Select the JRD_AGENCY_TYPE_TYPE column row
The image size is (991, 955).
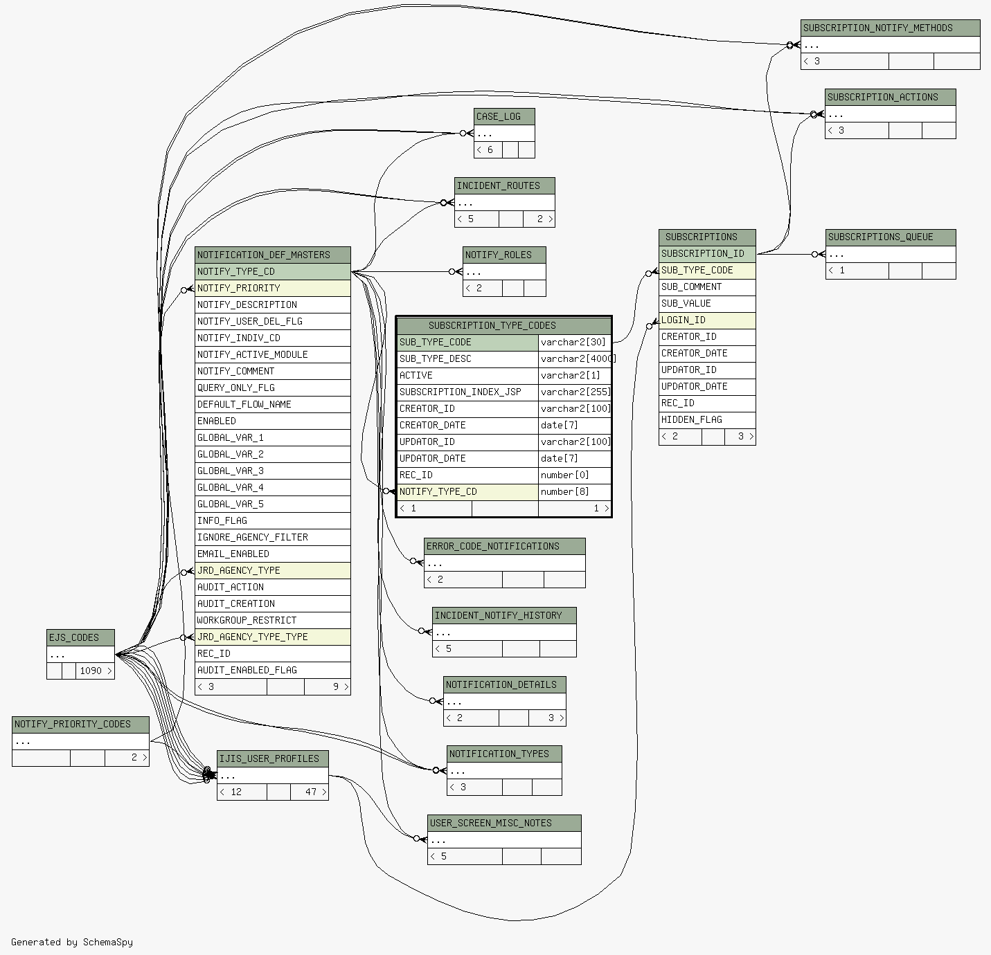[x=272, y=637]
